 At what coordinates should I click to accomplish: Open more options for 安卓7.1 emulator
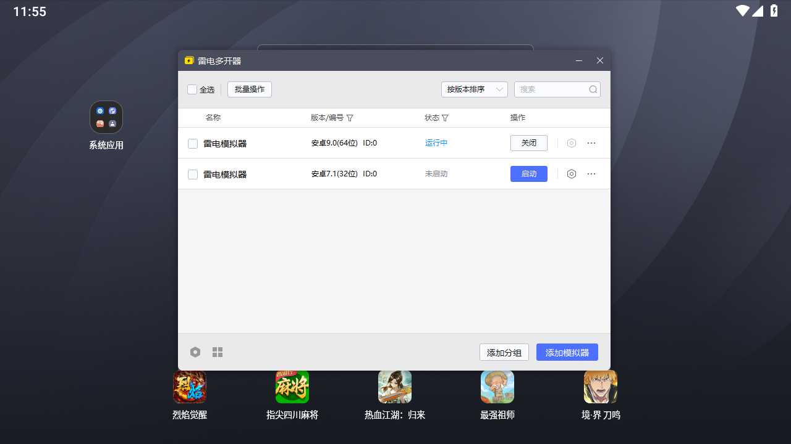tap(591, 174)
